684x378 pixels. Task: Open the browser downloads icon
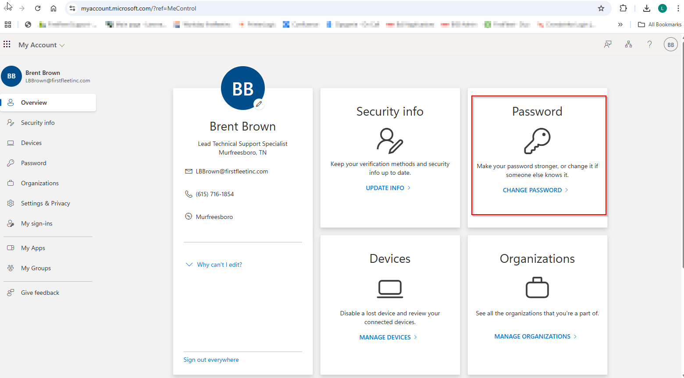coord(647,8)
